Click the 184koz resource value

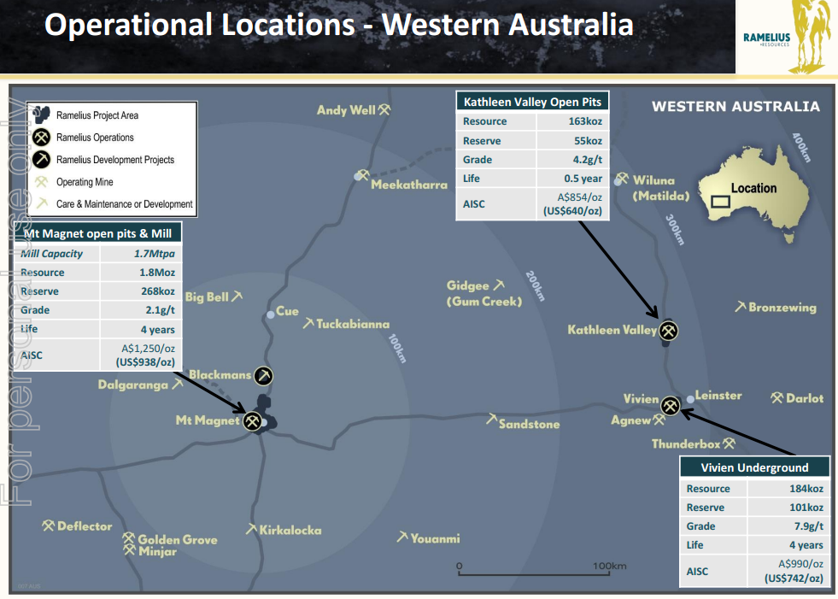pos(806,488)
